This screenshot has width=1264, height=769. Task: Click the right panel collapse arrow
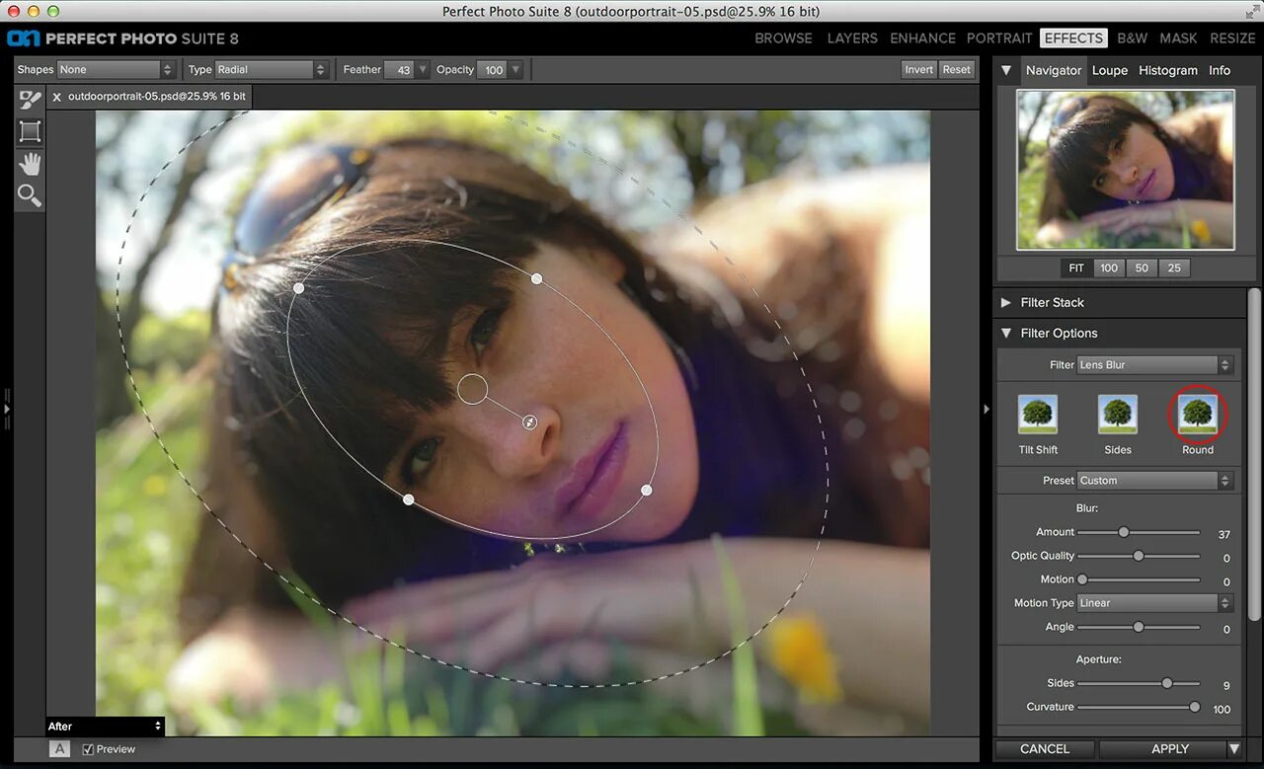pyautogui.click(x=986, y=409)
